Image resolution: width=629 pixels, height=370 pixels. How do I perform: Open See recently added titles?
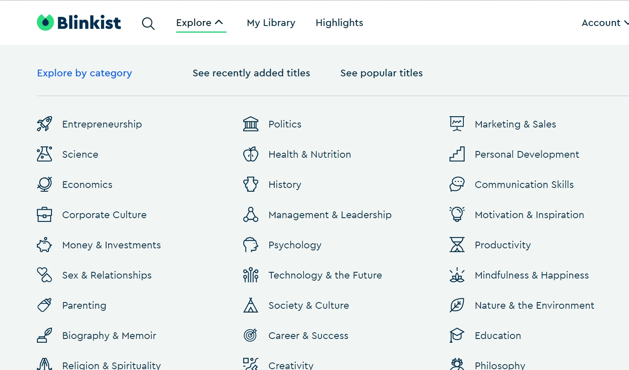[251, 73]
